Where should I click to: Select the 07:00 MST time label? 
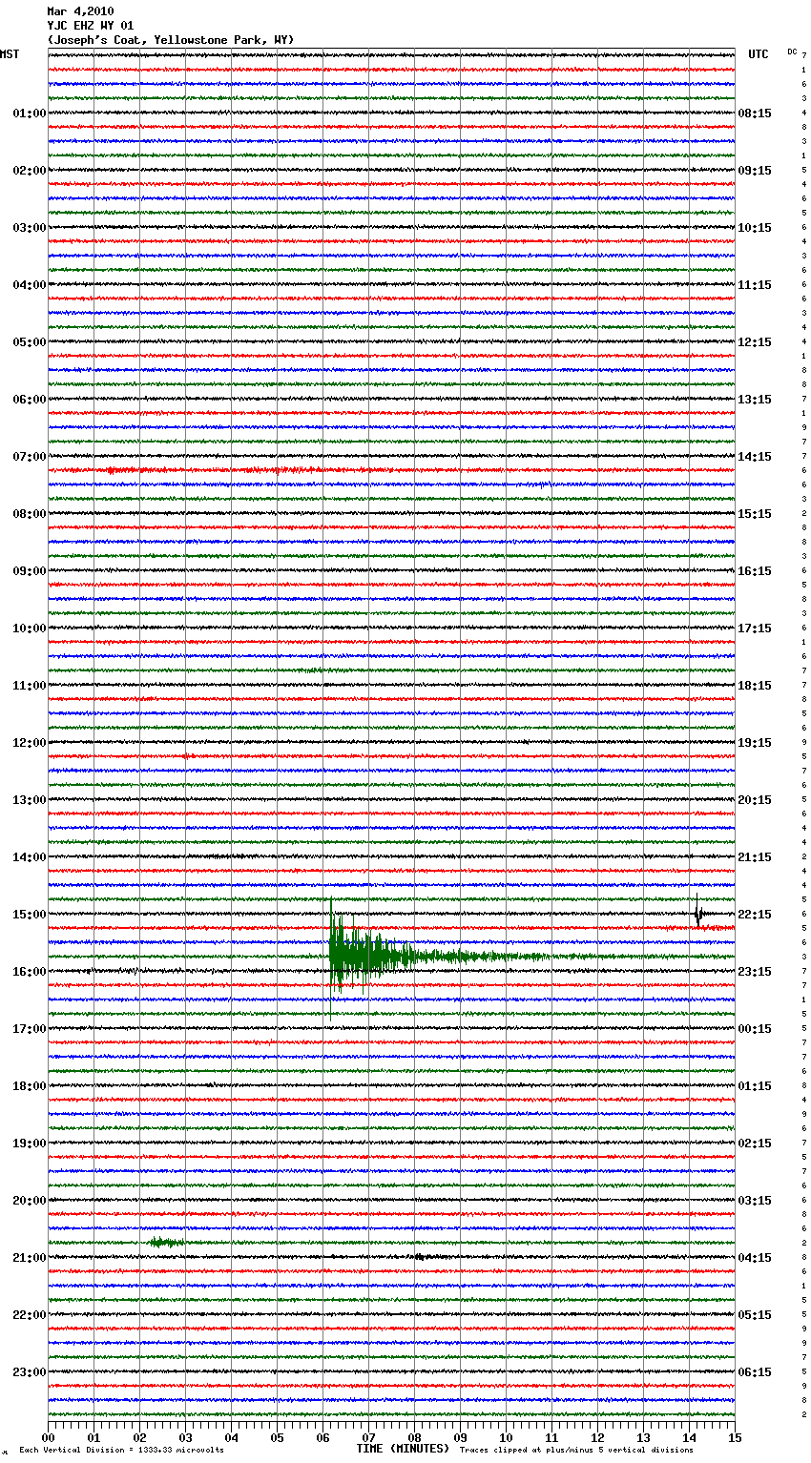[30, 457]
